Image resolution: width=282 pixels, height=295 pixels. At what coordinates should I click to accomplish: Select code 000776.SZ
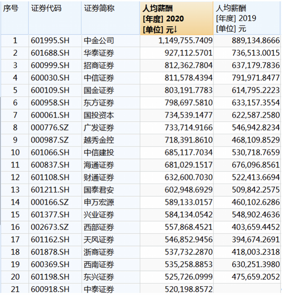[x=55, y=128]
